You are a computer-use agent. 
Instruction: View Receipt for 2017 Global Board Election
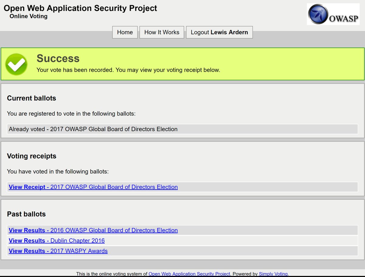click(x=93, y=187)
